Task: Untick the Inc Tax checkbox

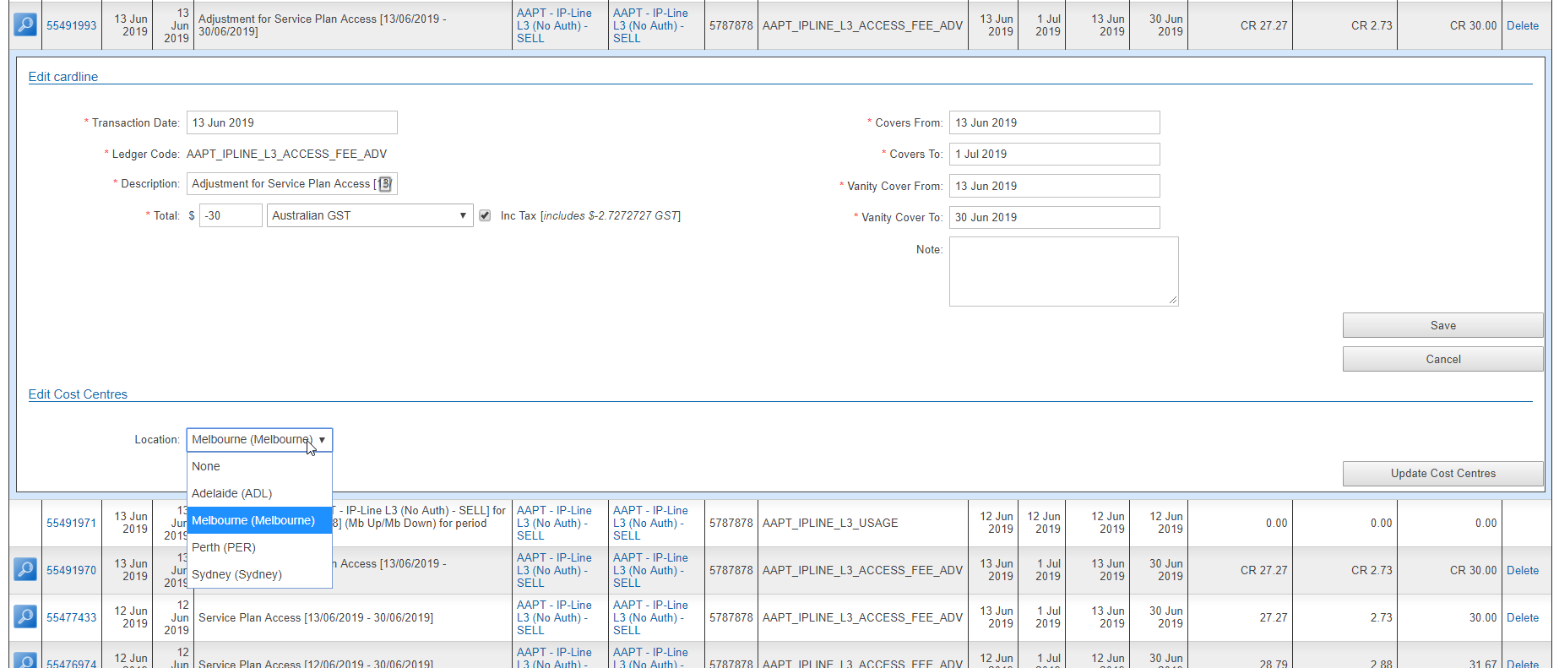Action: point(485,216)
